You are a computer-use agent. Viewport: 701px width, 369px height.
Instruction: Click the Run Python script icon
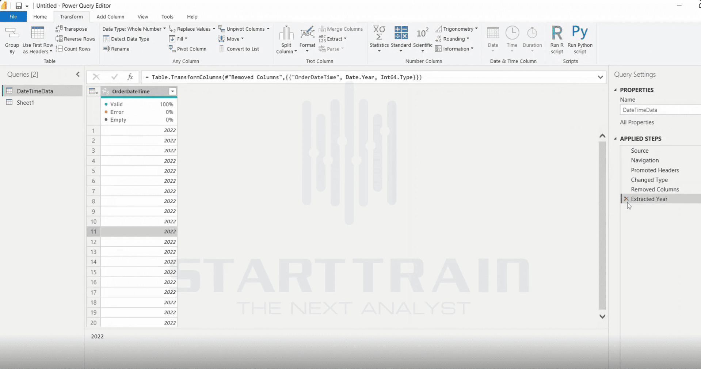580,32
